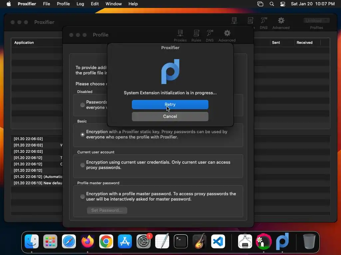Open the Profile menu

click(x=63, y=4)
